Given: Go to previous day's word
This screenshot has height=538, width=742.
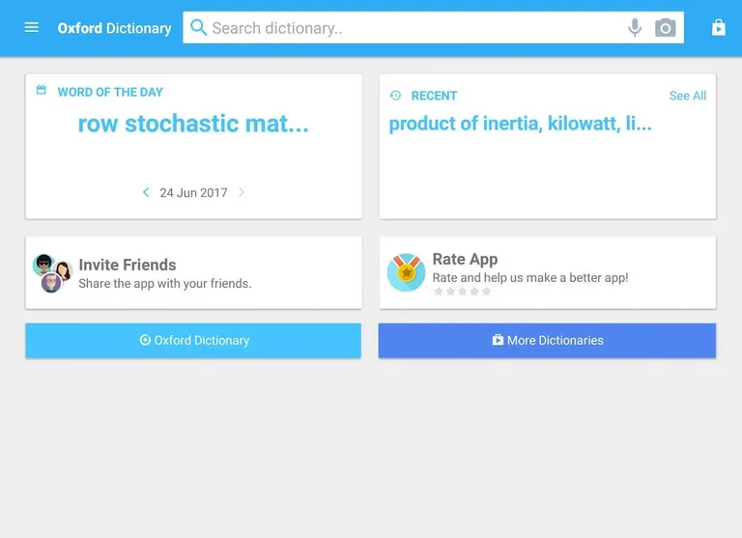Looking at the screenshot, I should point(146,192).
